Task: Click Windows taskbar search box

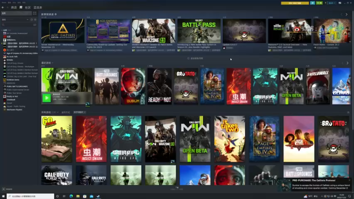Action: 31,196
